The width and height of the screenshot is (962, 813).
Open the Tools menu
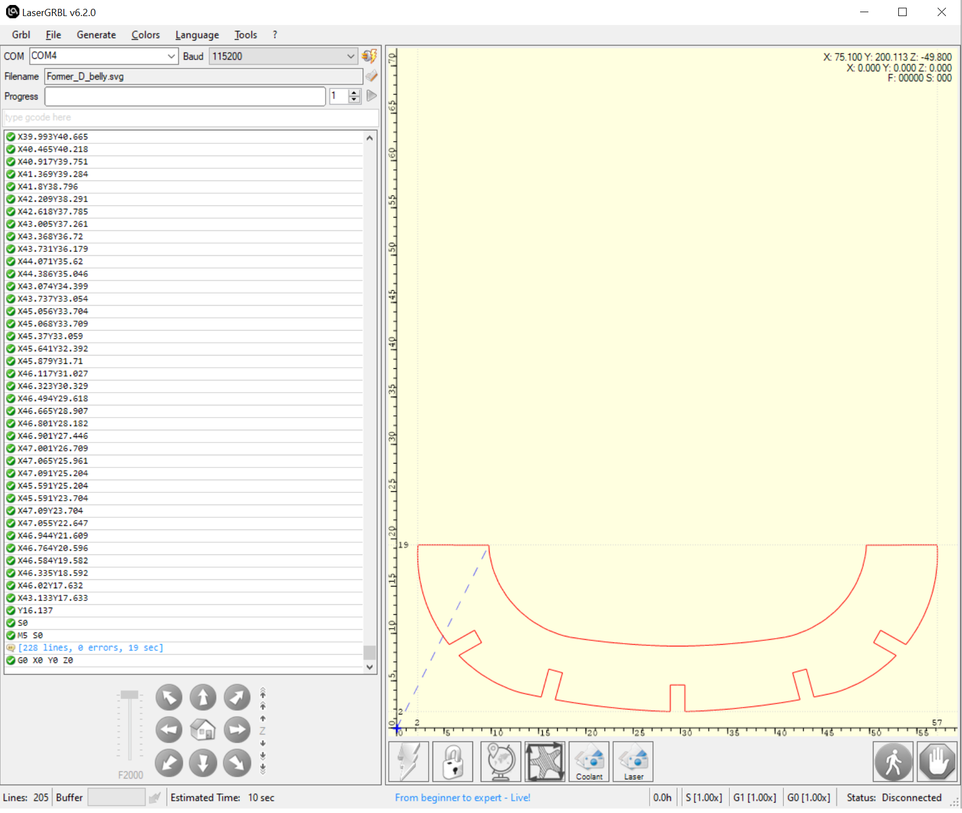(x=245, y=35)
